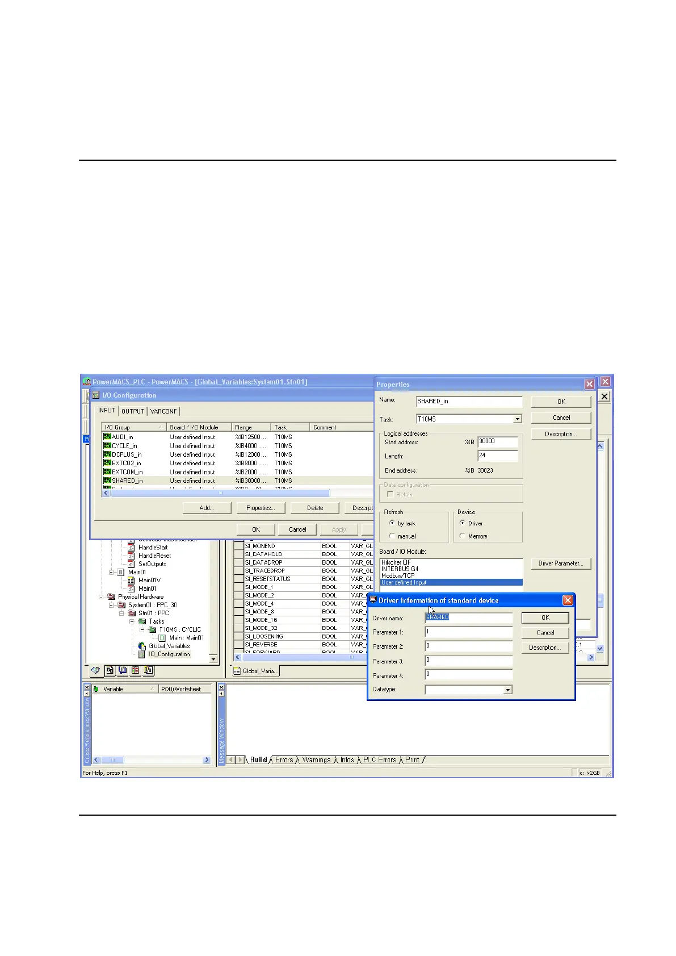Click the SHARED_in group icon
The height and width of the screenshot is (956, 676).
tap(107, 481)
